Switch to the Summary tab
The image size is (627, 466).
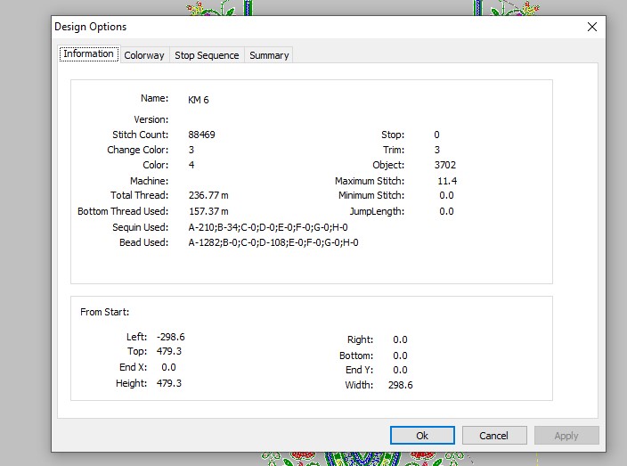click(269, 55)
